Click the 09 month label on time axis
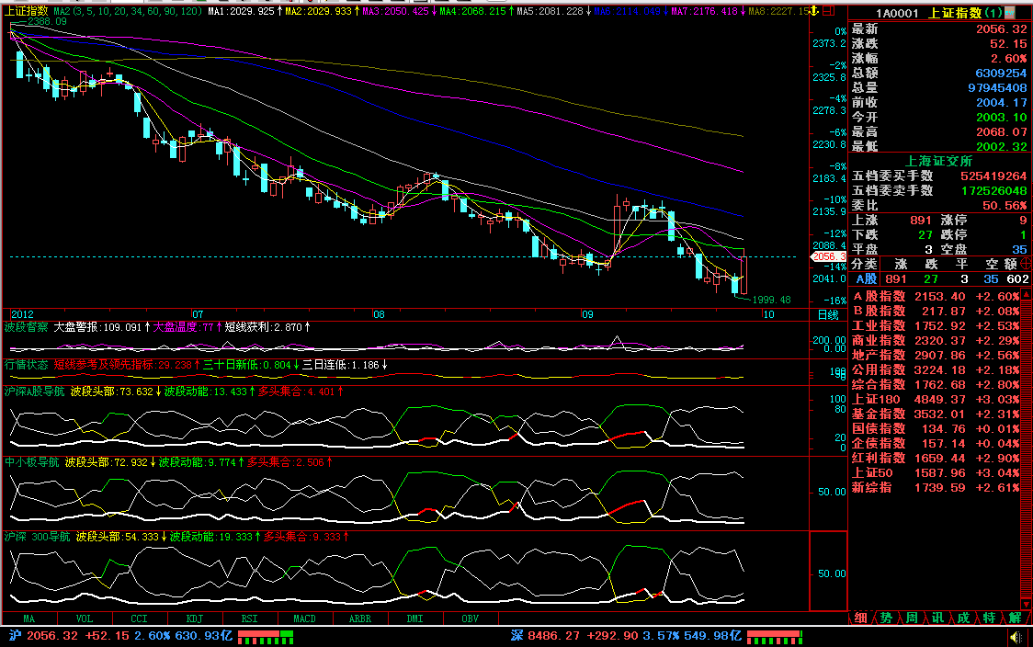This screenshot has height=647, width=1033. [x=587, y=315]
